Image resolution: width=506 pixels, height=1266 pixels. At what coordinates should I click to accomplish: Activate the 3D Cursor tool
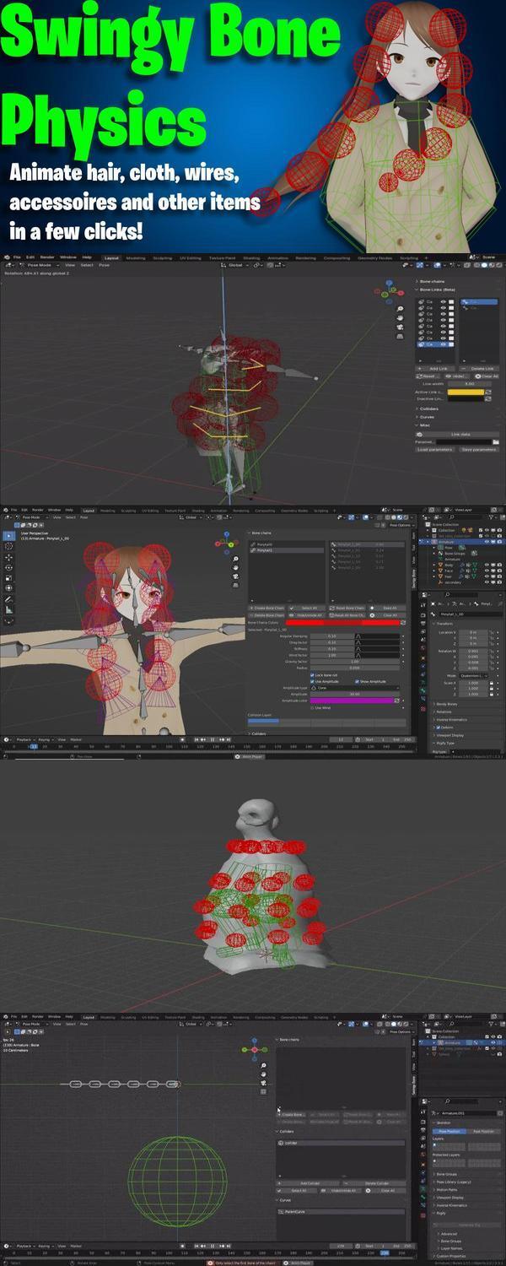coord(8,546)
